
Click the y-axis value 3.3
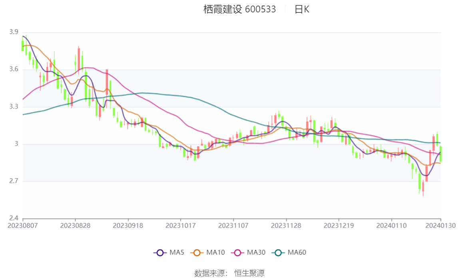tap(14, 107)
